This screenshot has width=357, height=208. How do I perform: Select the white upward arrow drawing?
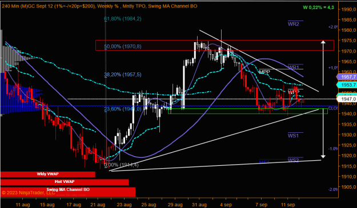[x=323, y=63]
